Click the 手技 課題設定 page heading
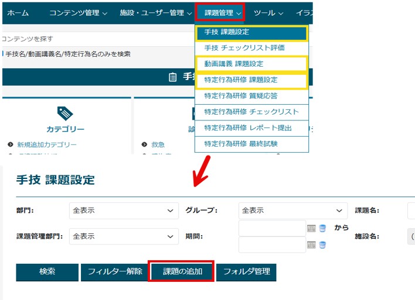 (x=55, y=180)
